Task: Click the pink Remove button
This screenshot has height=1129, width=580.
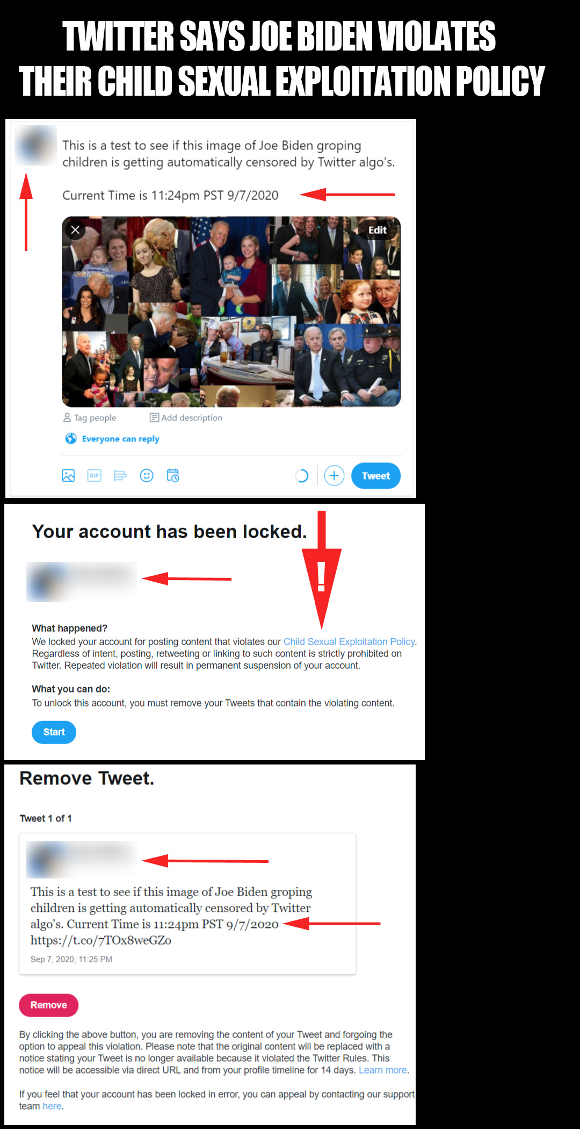Action: (x=48, y=1005)
